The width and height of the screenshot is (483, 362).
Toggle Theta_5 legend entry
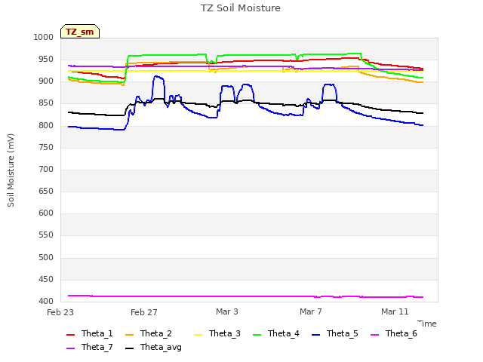335,333
